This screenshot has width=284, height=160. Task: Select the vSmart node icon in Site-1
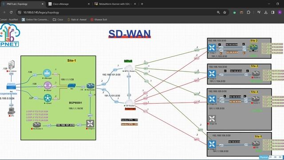pyautogui.click(x=47, y=98)
